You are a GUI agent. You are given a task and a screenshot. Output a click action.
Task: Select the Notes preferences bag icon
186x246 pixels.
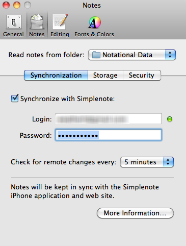click(37, 22)
